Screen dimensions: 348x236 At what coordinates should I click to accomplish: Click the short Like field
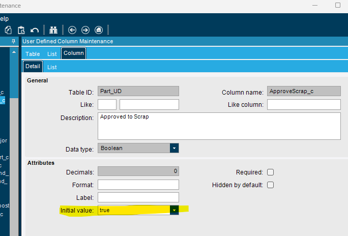107,104
